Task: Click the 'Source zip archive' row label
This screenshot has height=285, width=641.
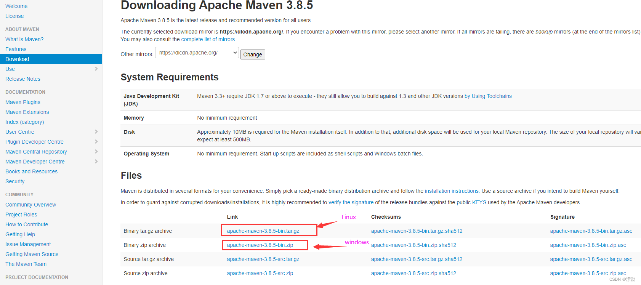Action: tap(146, 273)
